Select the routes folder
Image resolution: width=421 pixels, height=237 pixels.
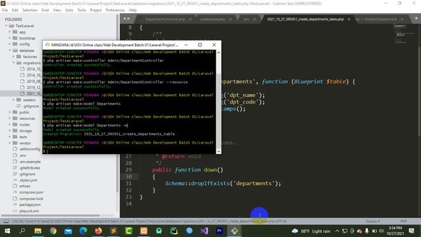point(24,124)
